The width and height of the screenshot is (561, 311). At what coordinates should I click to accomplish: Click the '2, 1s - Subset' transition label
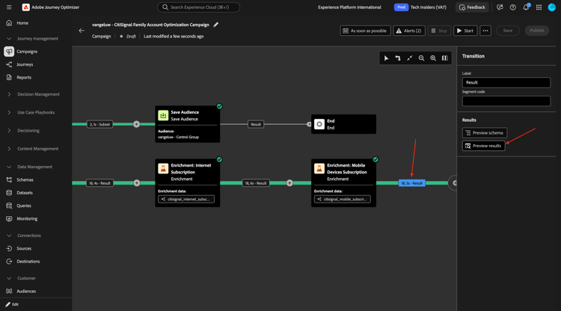click(99, 124)
